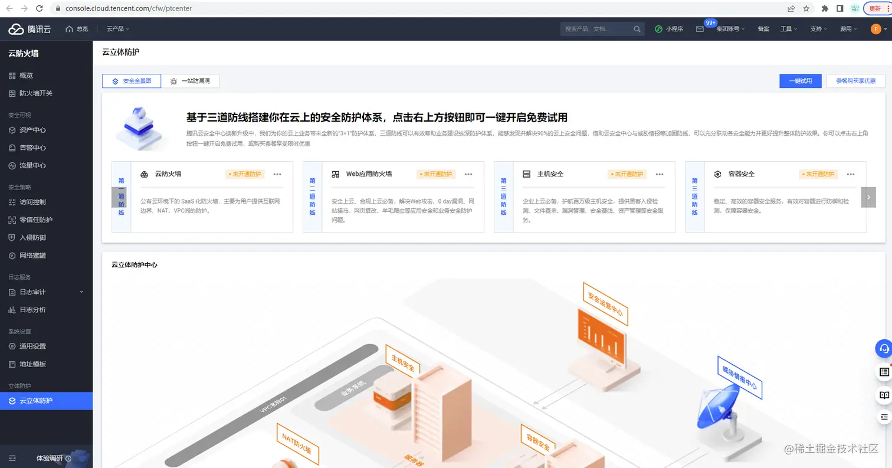Select 云立体防护 in sidebar
The image size is (892, 468).
(x=46, y=401)
